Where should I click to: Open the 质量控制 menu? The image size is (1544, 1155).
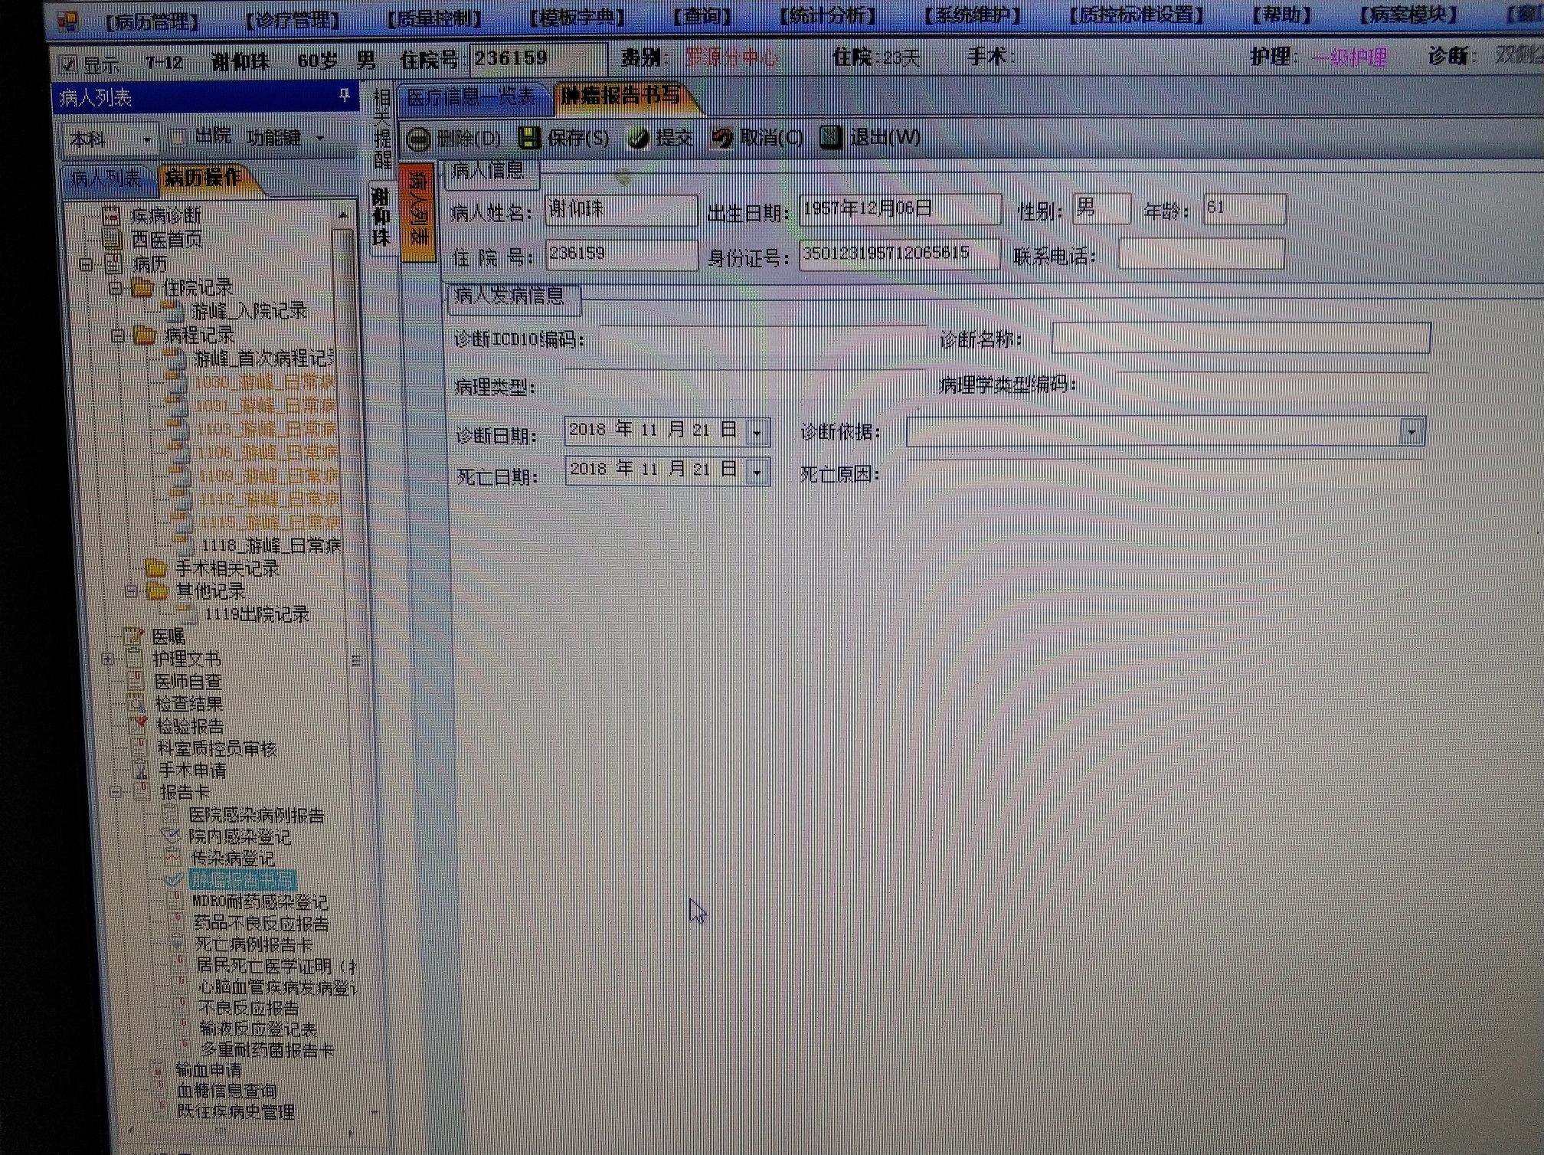pos(434,18)
